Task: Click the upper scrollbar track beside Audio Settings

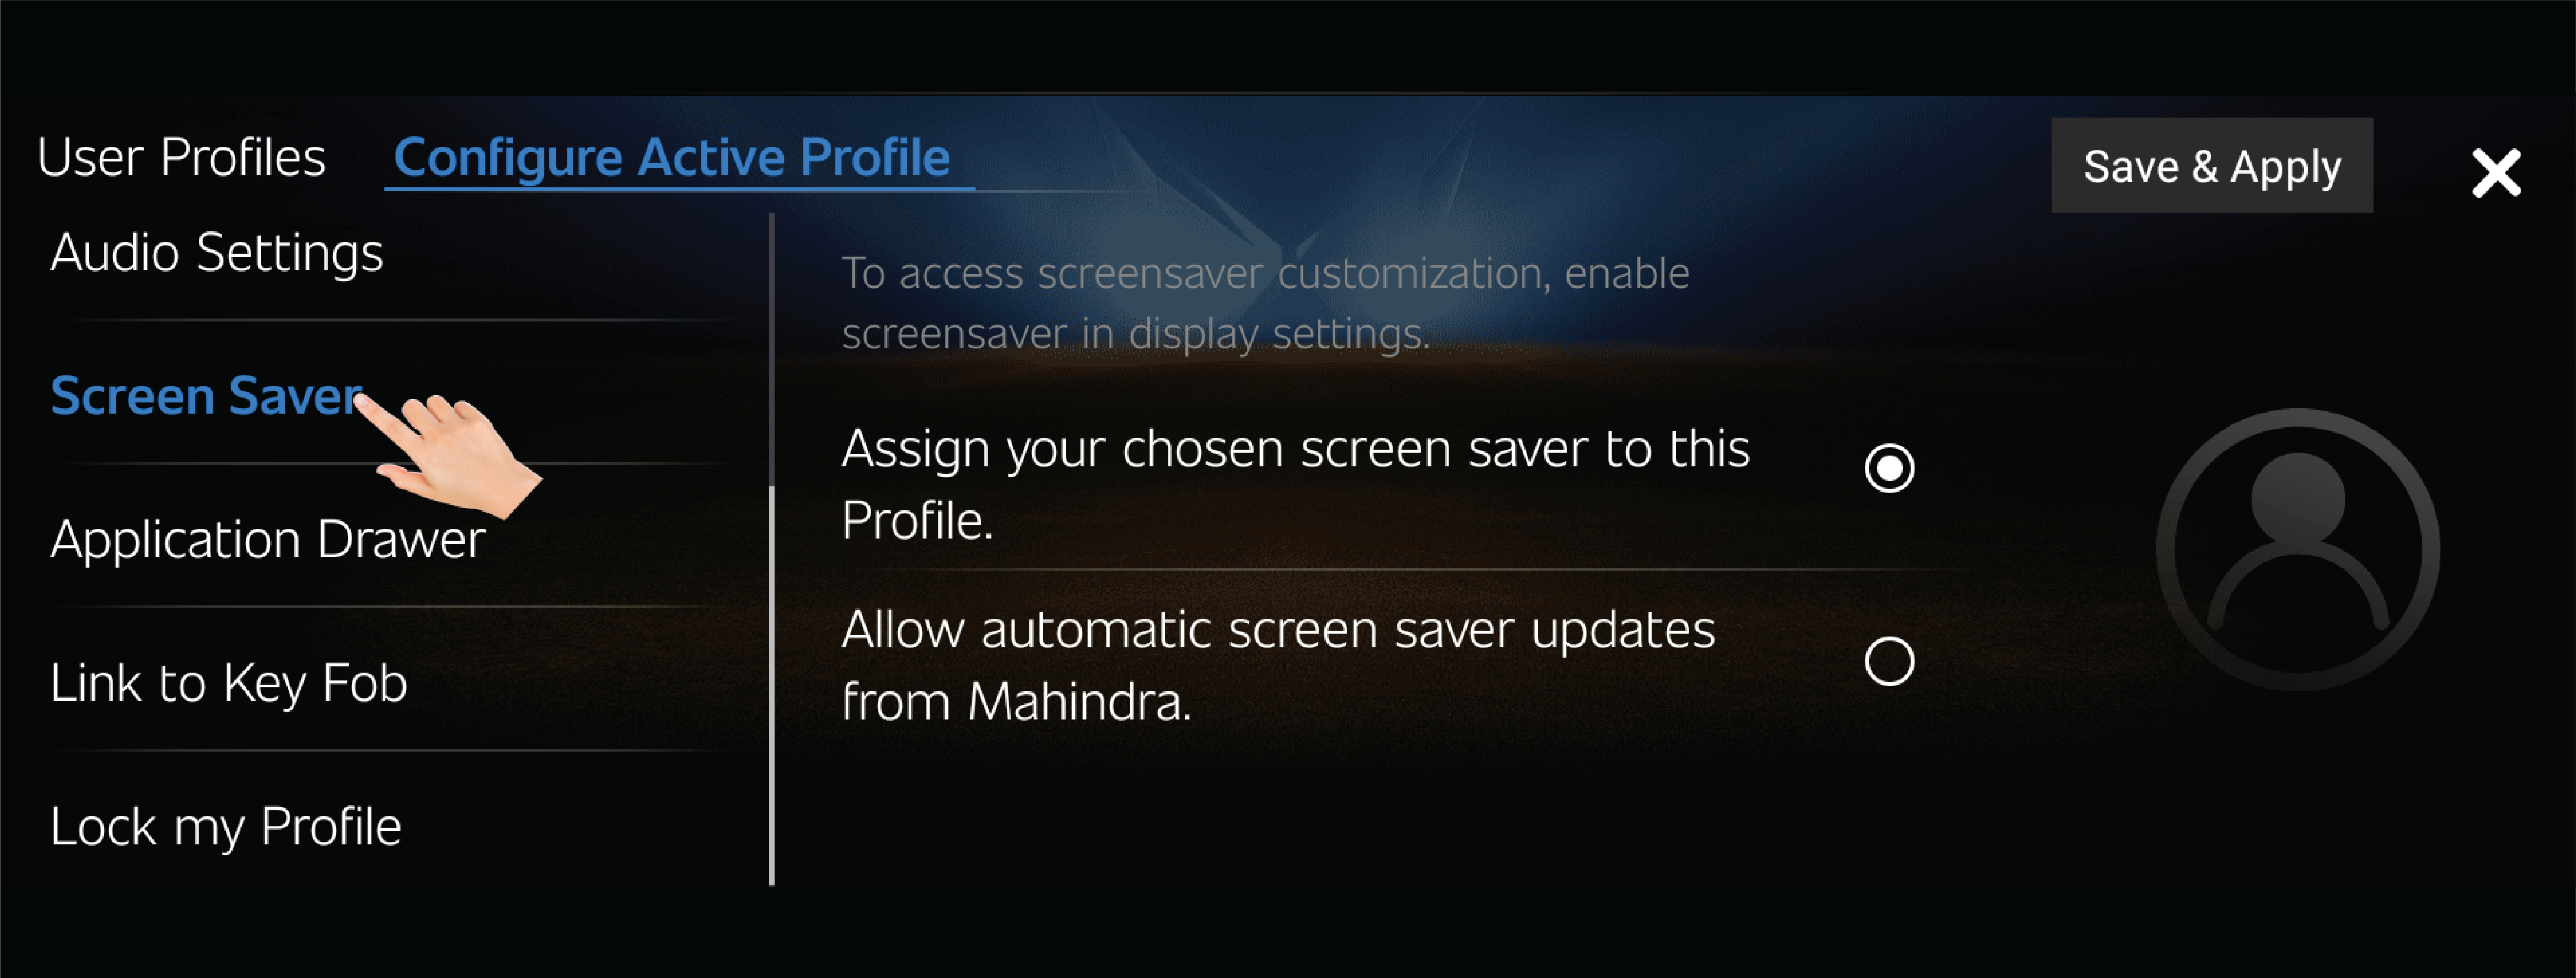Action: pos(772,350)
